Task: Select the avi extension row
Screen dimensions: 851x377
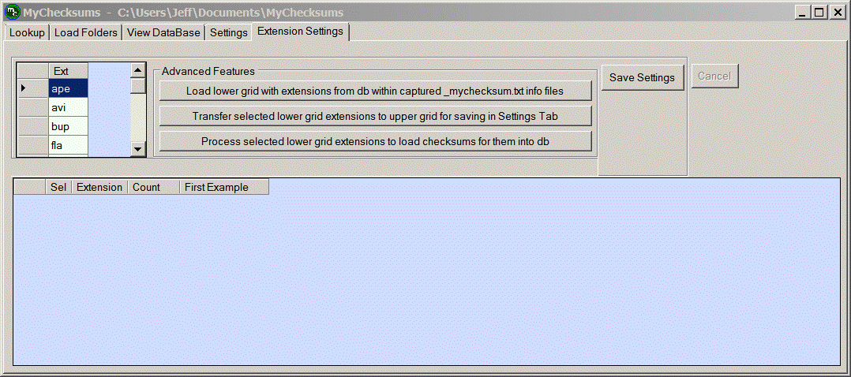Action: point(68,107)
